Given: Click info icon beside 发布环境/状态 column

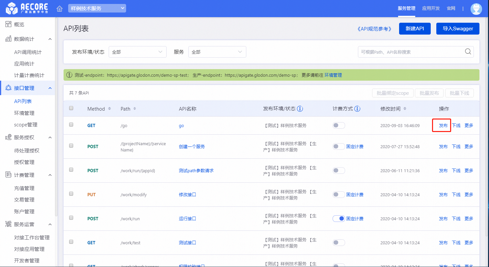Looking at the screenshot, I should tap(300, 109).
